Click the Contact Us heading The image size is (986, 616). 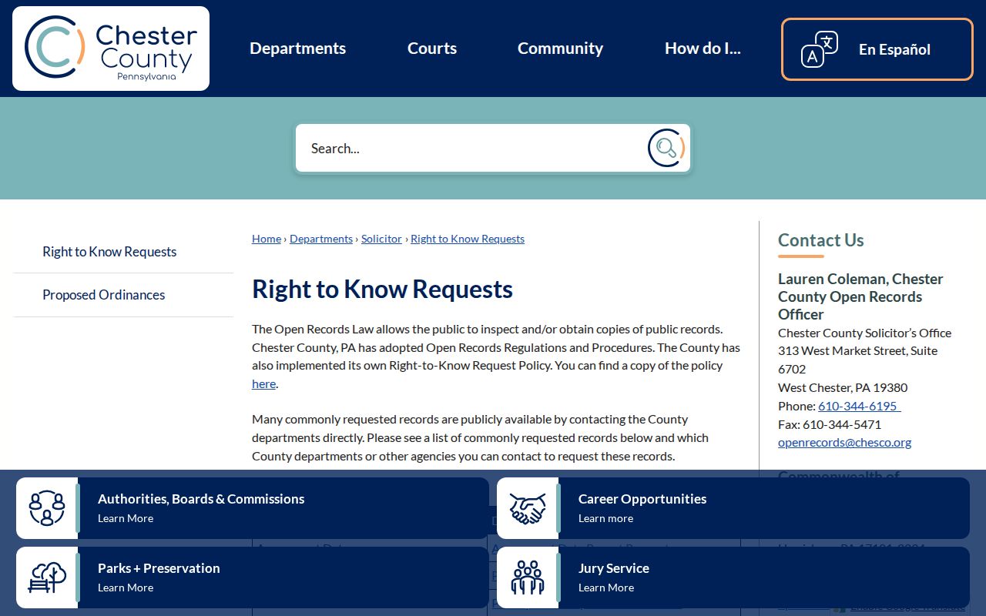pos(821,240)
